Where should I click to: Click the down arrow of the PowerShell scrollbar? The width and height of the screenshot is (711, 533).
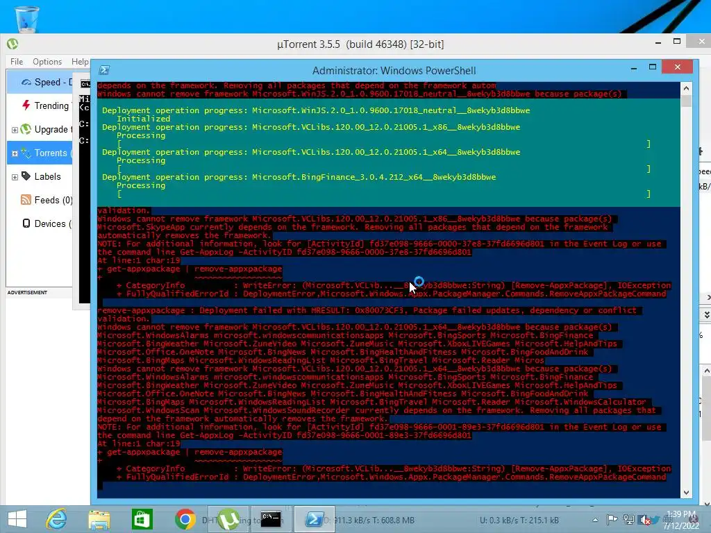pyautogui.click(x=686, y=493)
